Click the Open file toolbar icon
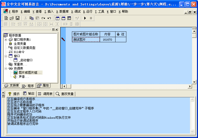The image size is (198, 138). (12, 18)
